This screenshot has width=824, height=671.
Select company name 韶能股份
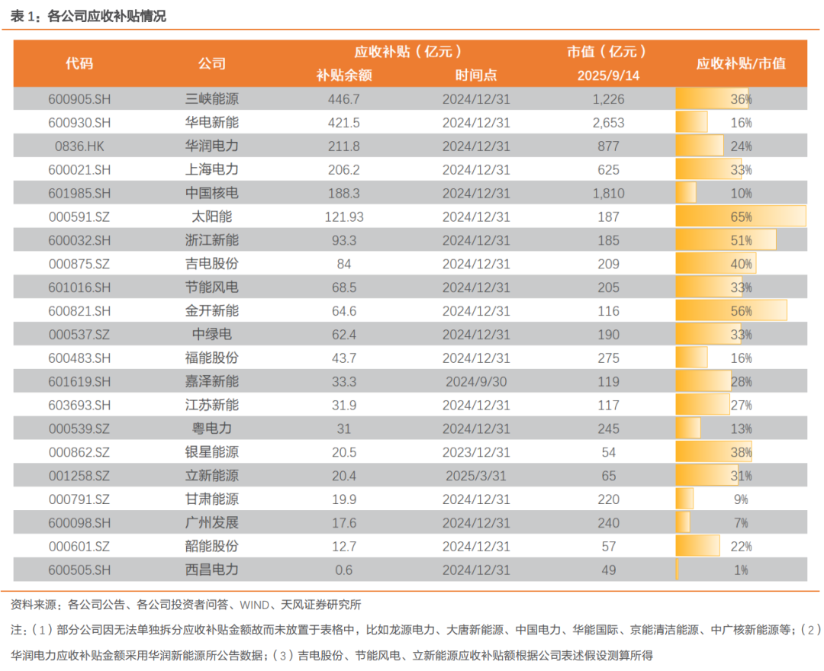(212, 547)
